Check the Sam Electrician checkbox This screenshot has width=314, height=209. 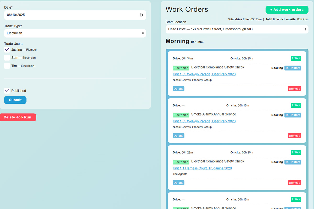pyautogui.click(x=7, y=58)
